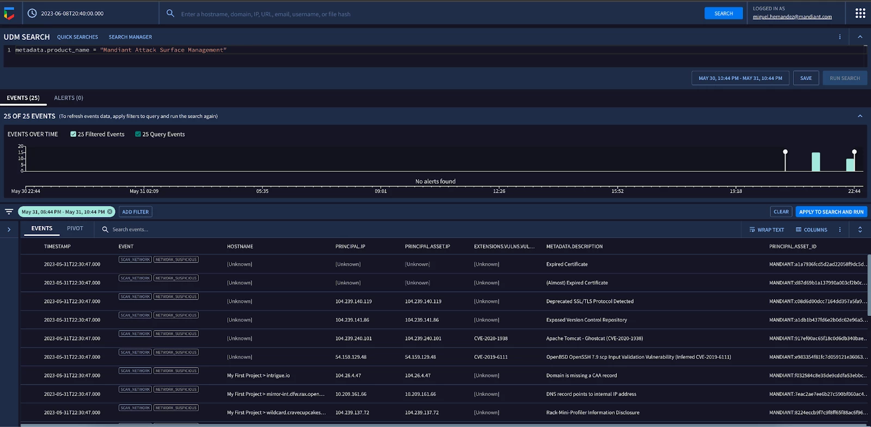Collapse the events over time chart
This screenshot has width=871, height=427.
tap(860, 116)
